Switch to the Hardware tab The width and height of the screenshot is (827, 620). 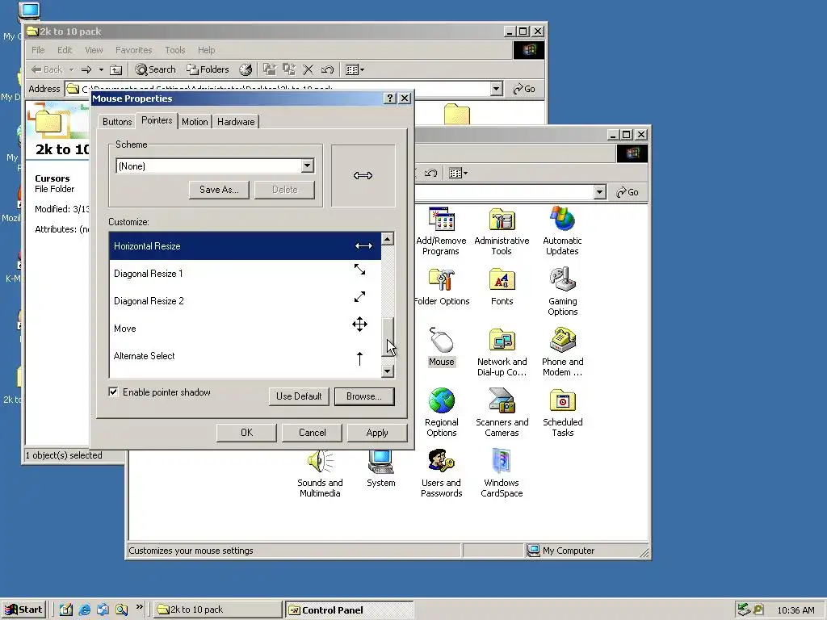click(x=236, y=122)
